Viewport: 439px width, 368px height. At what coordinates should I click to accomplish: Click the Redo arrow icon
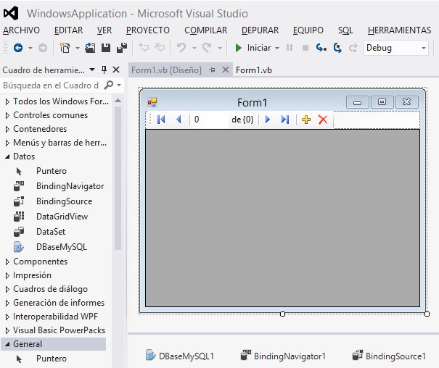(x=207, y=48)
